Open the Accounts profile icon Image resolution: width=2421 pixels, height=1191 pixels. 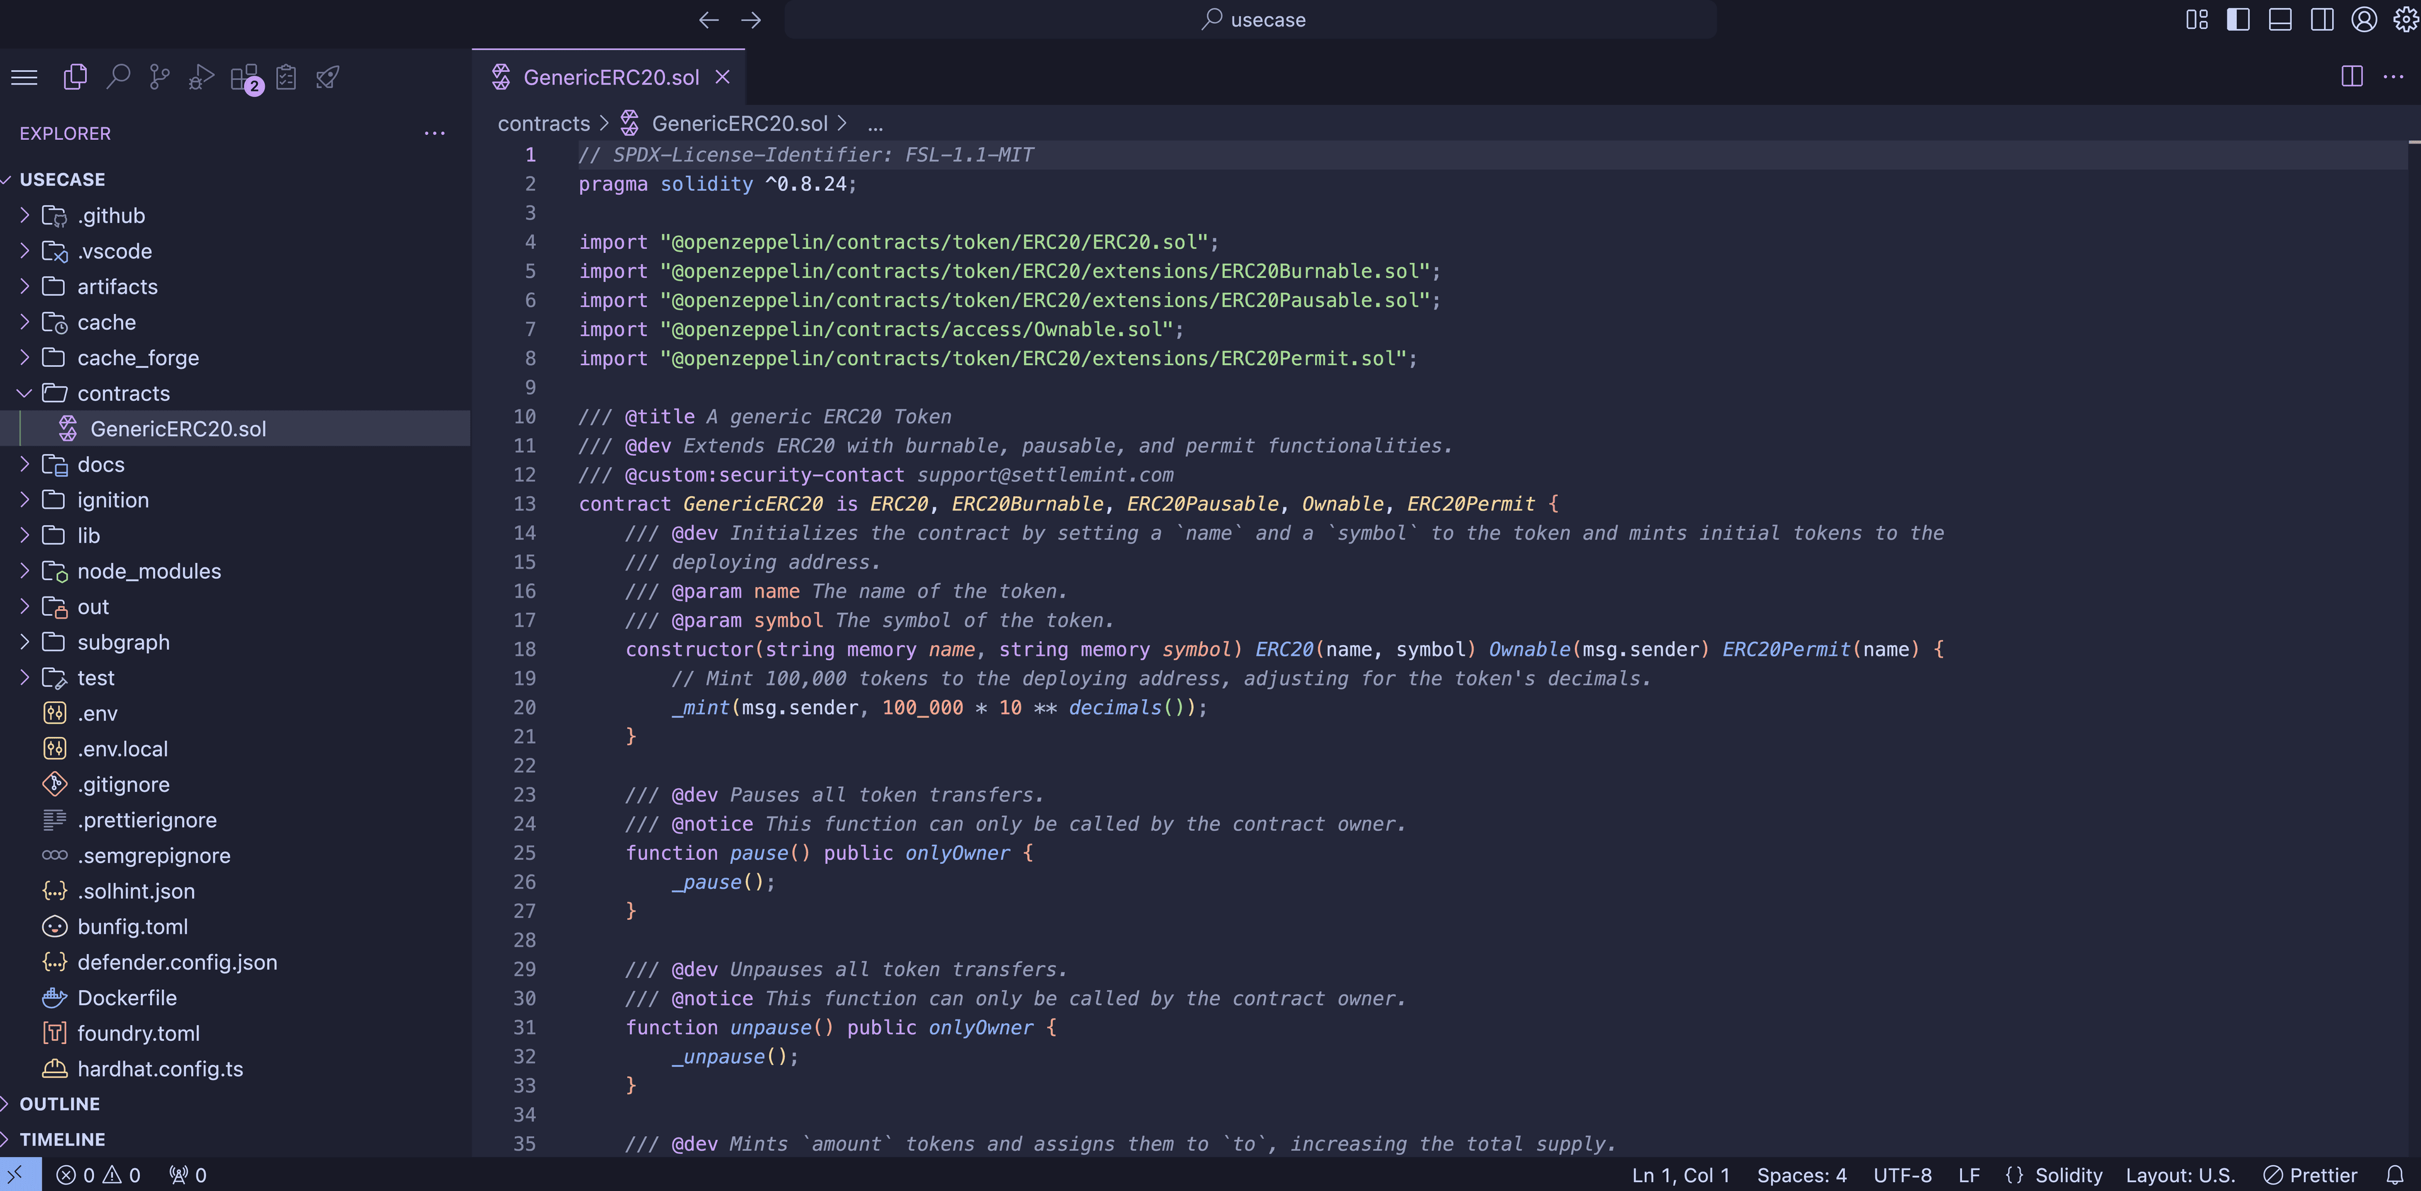[x=2364, y=20]
